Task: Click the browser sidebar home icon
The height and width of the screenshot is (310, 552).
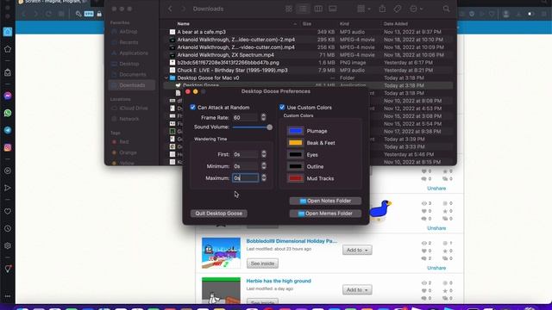Action: point(8,32)
